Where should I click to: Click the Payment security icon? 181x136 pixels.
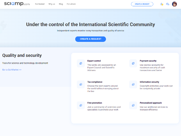click(133, 63)
